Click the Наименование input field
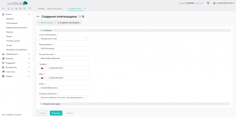 [x=64, y=49]
